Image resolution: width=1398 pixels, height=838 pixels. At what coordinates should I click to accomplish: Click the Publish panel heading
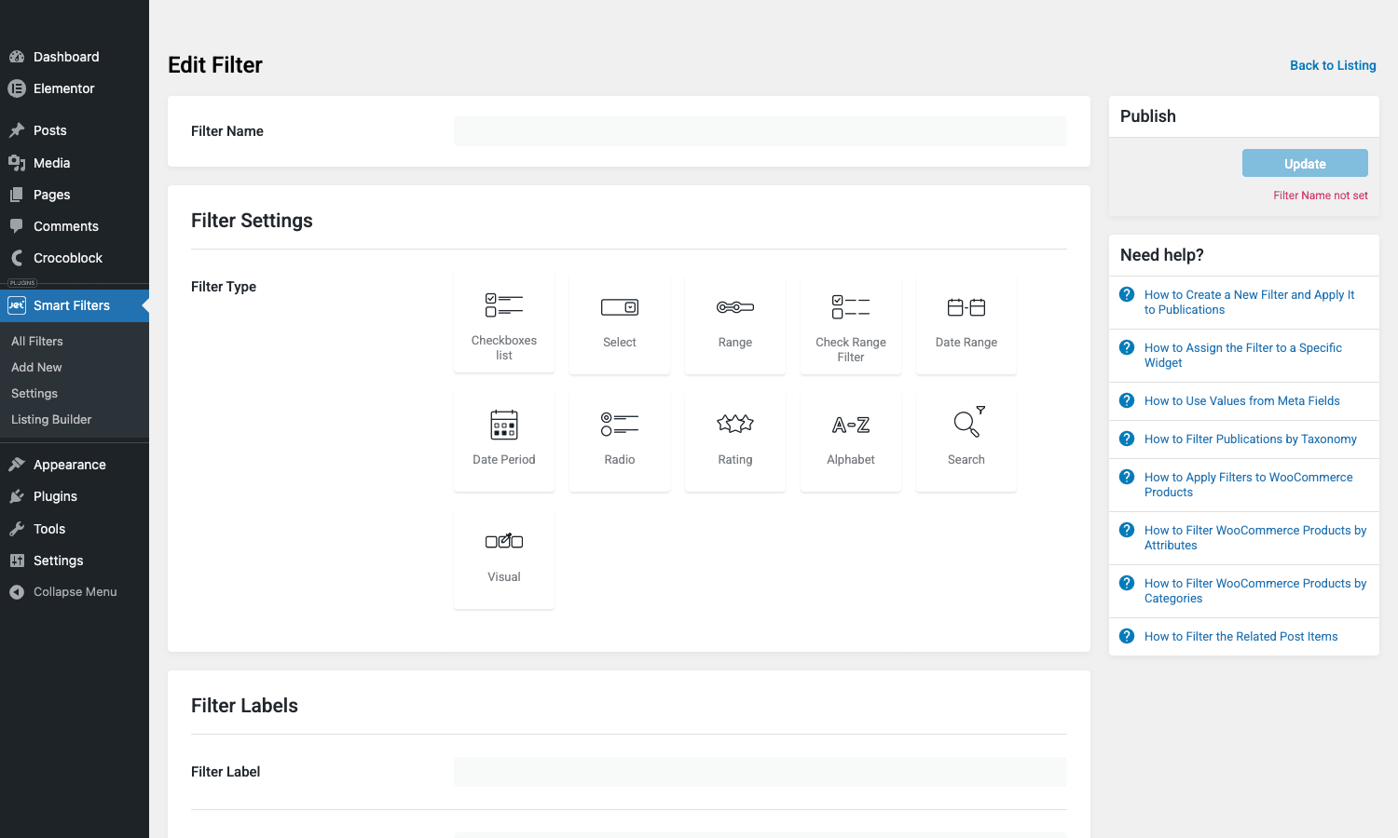[1148, 116]
